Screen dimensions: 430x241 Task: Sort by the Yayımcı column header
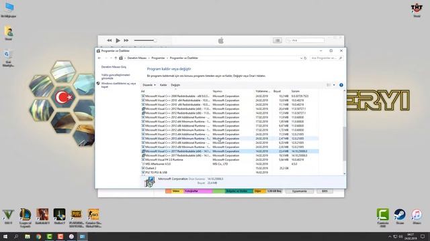tap(217, 91)
